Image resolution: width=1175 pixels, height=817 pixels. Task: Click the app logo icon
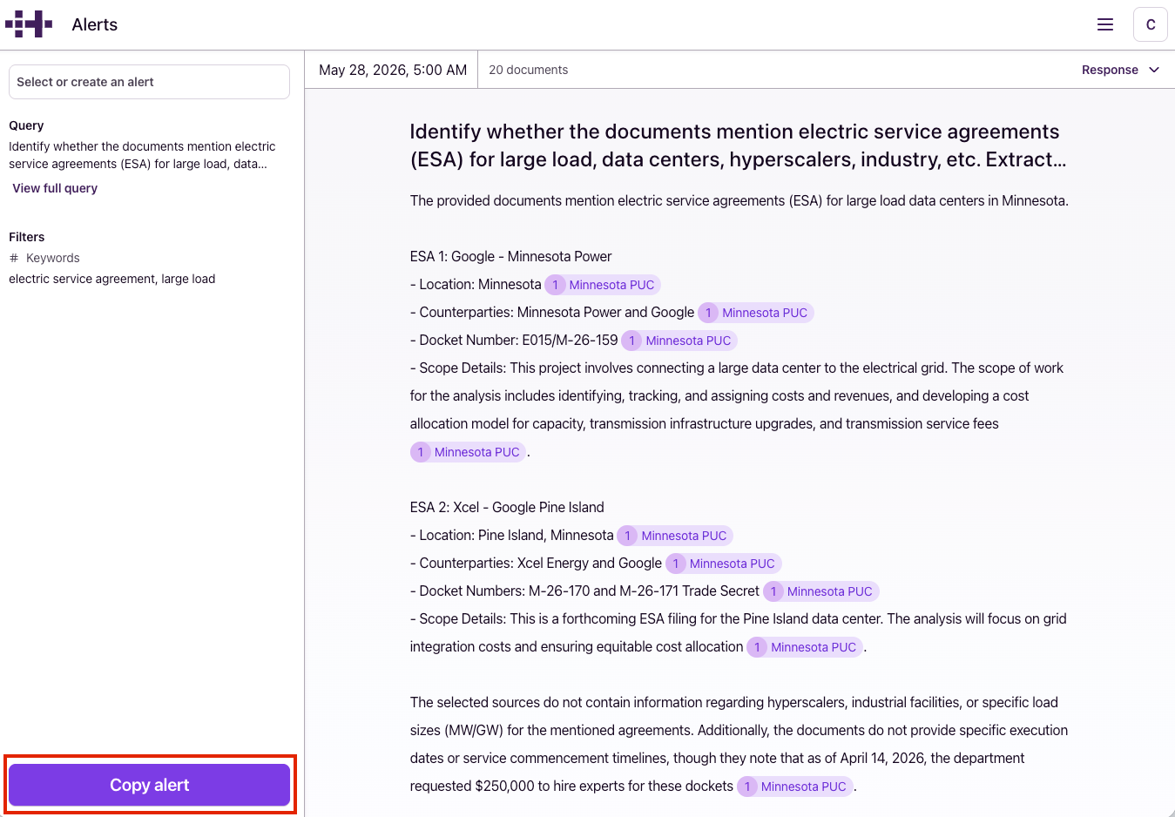click(x=29, y=24)
